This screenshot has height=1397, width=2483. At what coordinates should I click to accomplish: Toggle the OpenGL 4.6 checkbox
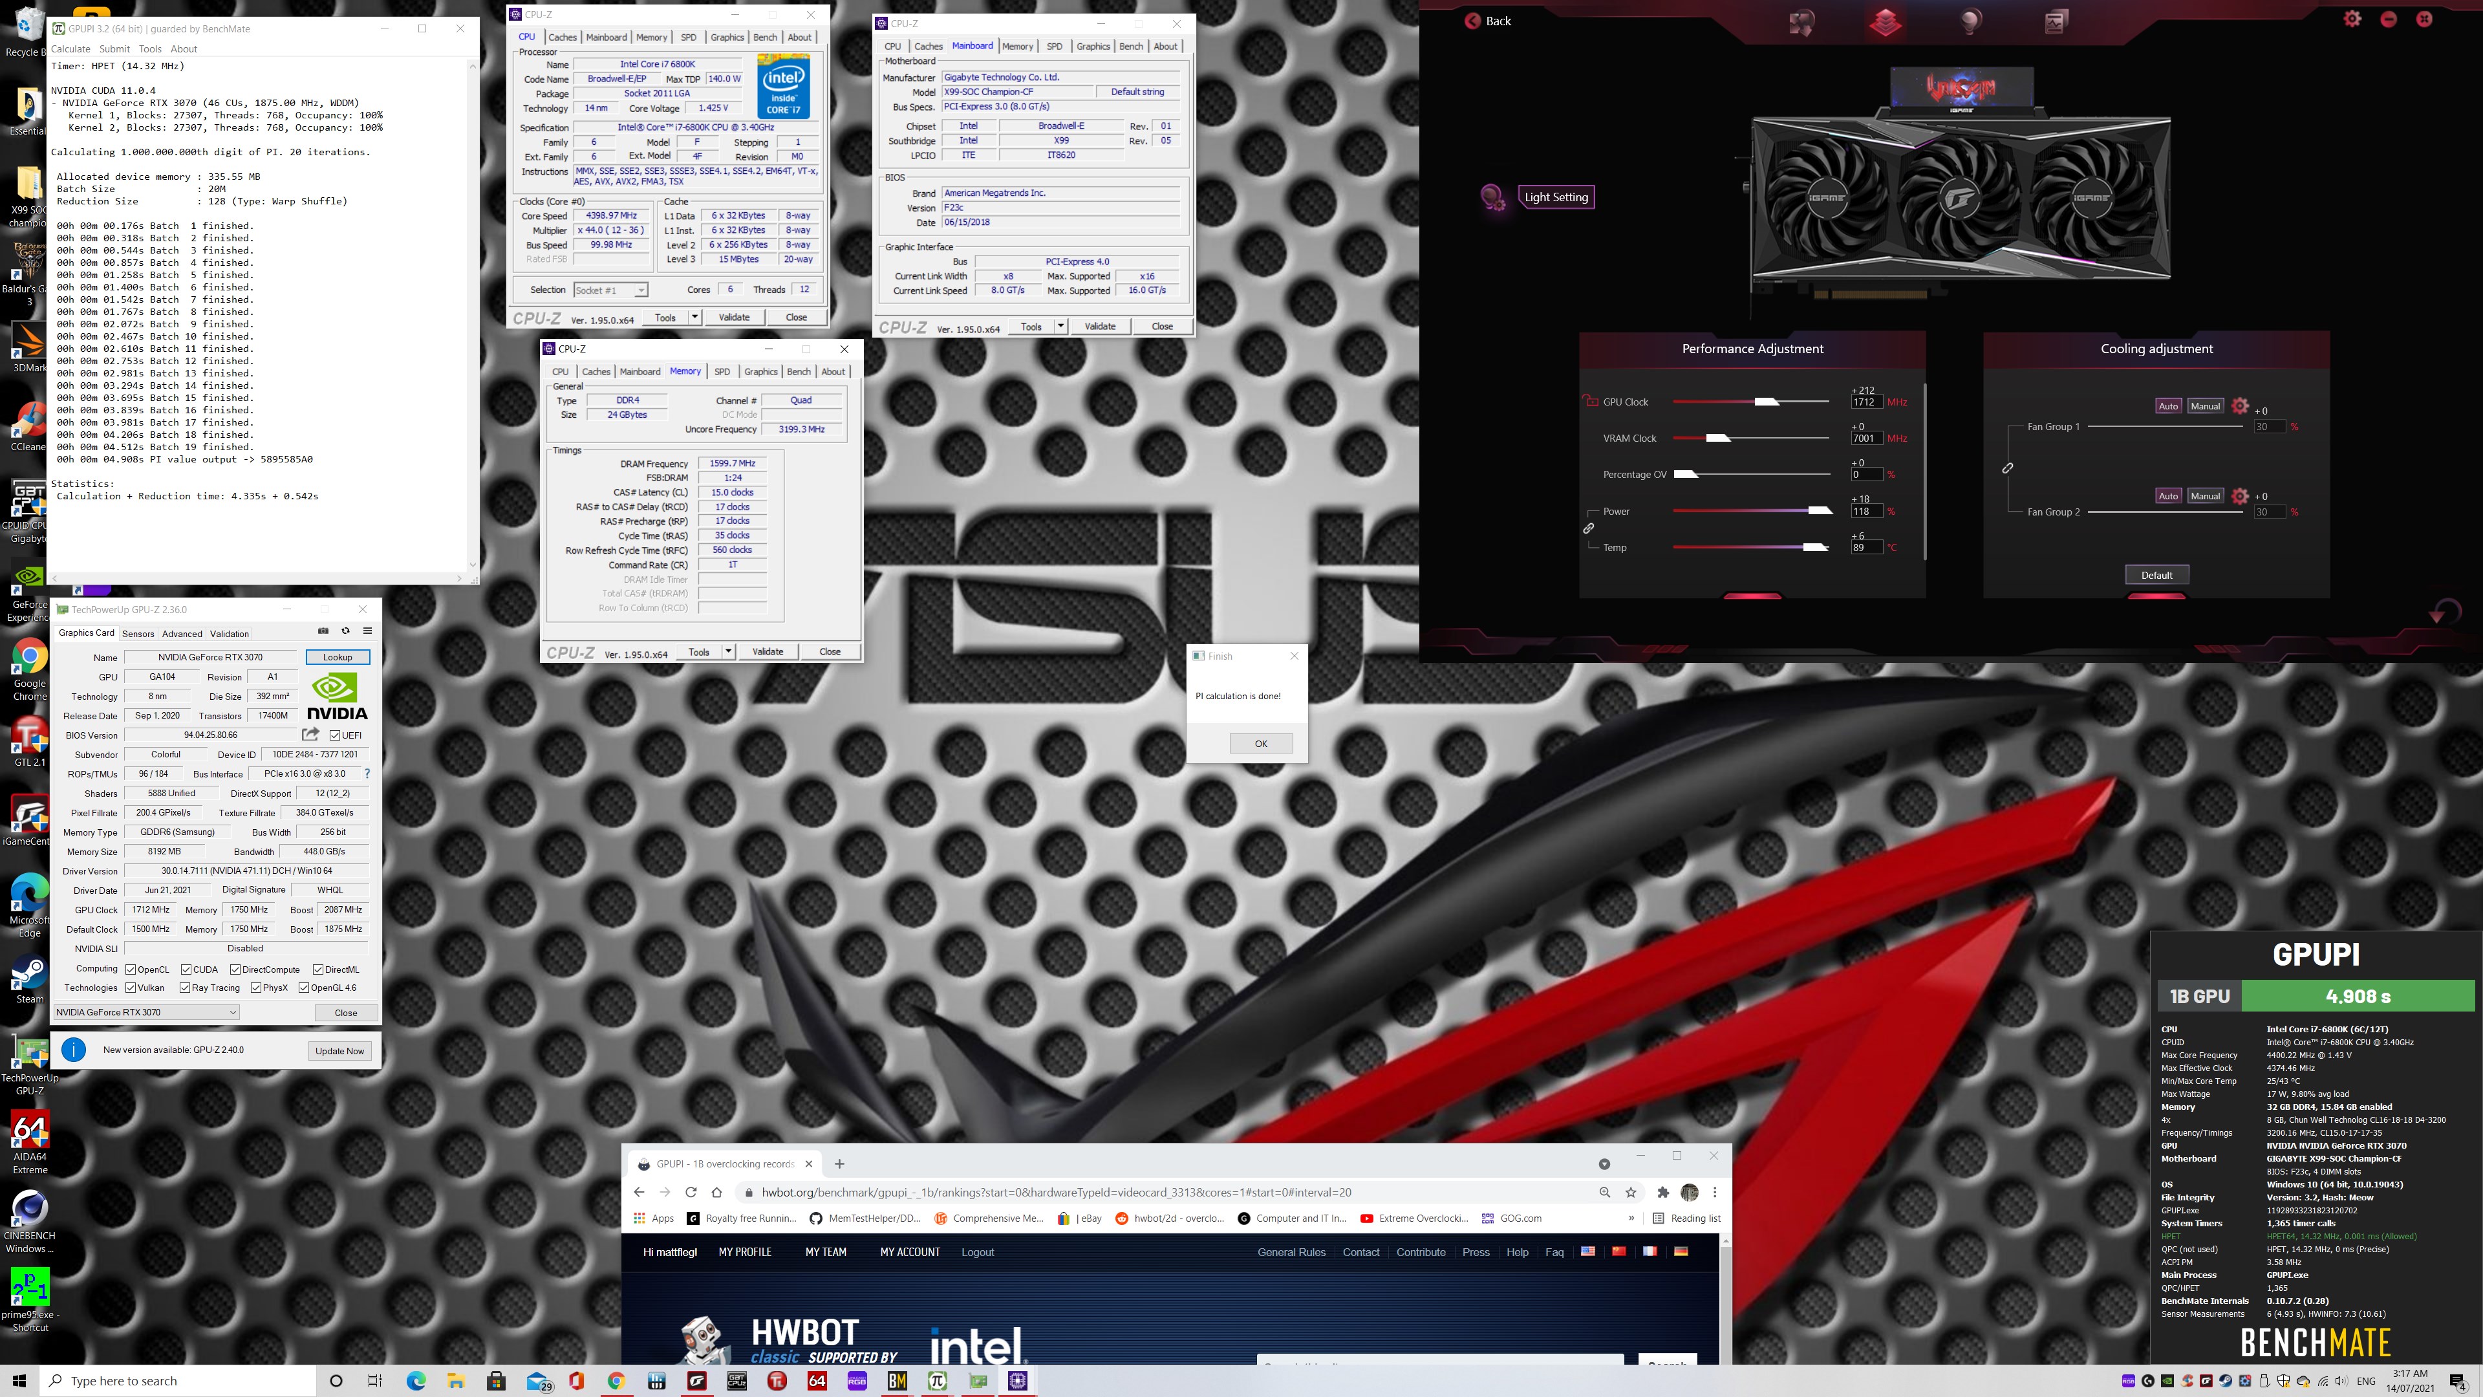point(305,987)
